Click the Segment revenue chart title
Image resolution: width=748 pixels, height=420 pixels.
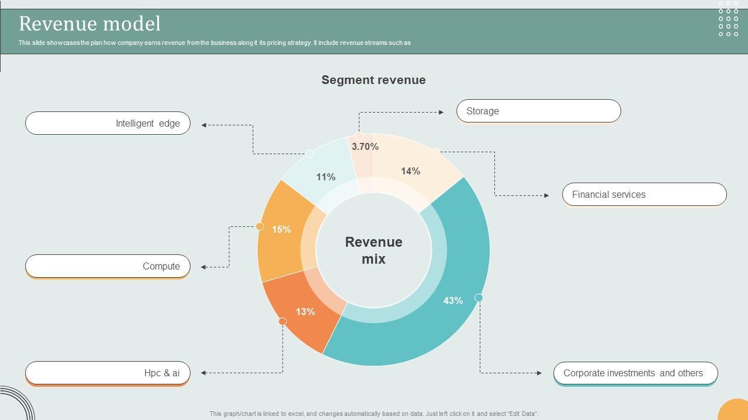[x=373, y=80]
